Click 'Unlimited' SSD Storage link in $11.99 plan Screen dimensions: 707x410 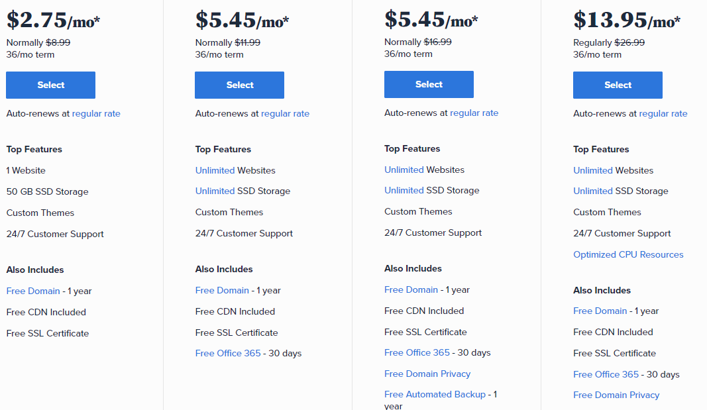click(215, 191)
